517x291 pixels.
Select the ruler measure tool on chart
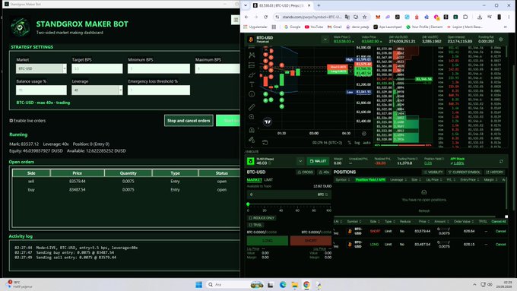tap(252, 107)
